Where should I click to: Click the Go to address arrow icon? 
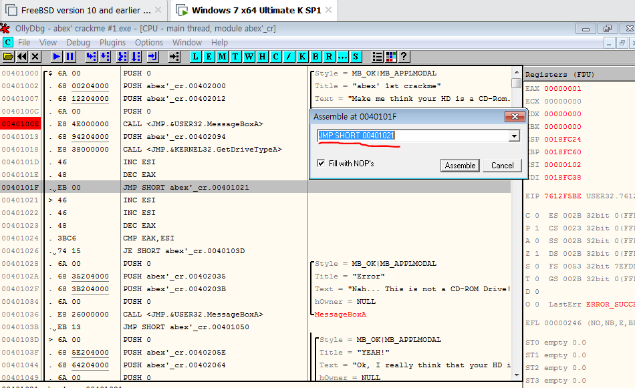coord(174,57)
